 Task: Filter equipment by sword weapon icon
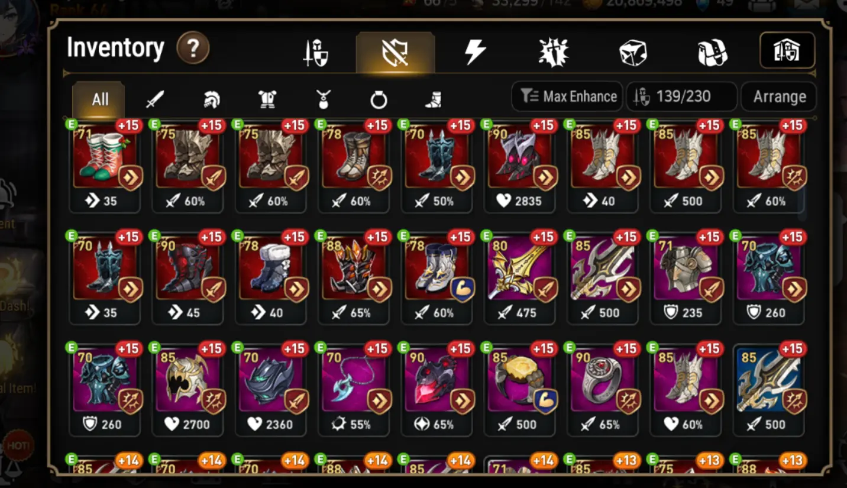point(155,100)
